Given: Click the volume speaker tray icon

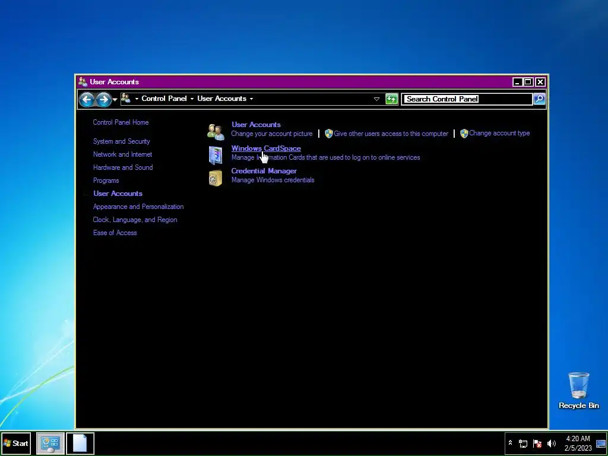Looking at the screenshot, I should [x=551, y=444].
